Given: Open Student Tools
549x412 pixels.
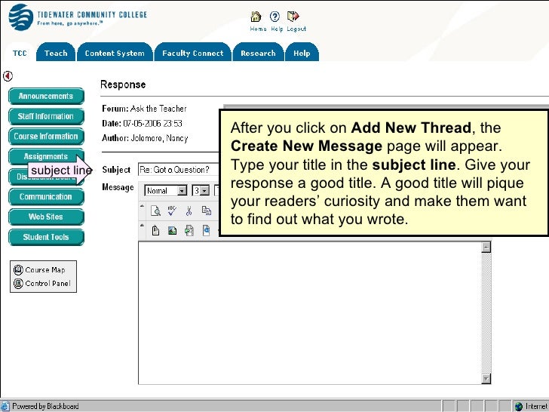Looking at the screenshot, I should tap(46, 237).
